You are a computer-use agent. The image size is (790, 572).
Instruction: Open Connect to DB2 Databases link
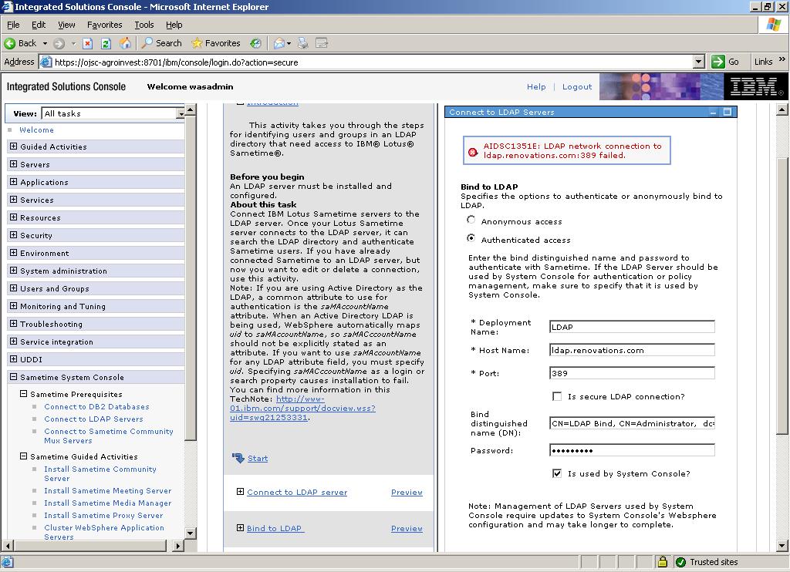[96, 406]
